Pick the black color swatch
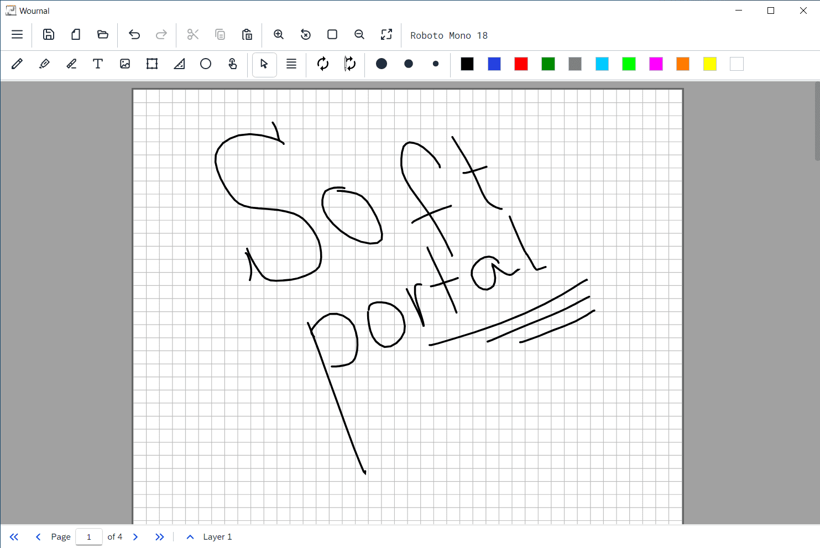 pyautogui.click(x=467, y=64)
